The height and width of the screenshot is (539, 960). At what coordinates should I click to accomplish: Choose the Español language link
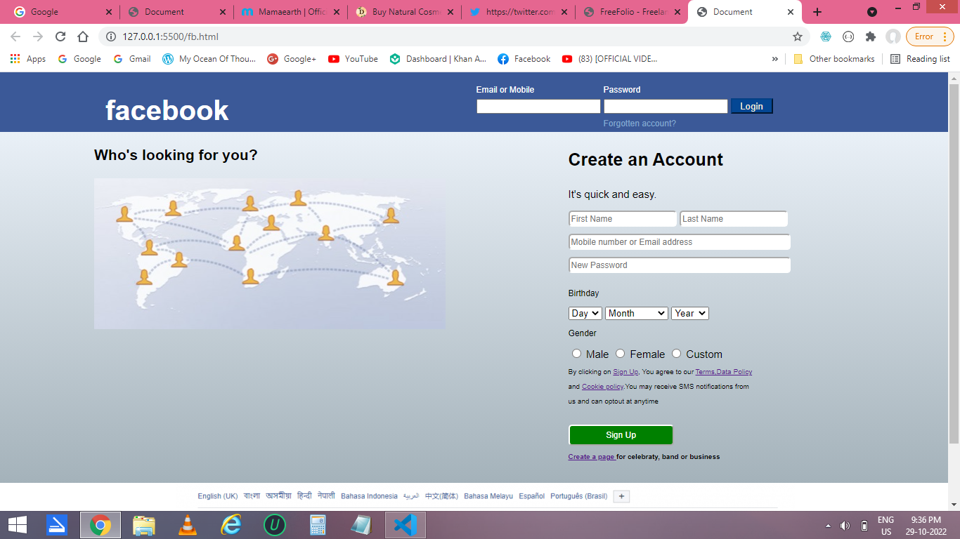(x=532, y=496)
